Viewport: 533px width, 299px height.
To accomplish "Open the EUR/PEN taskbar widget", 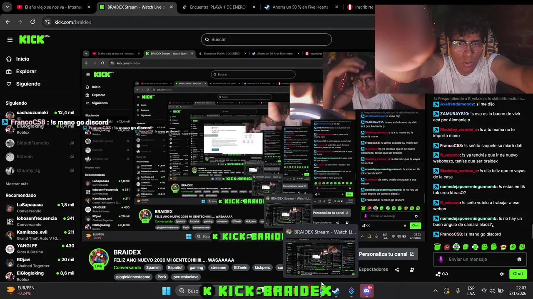I will click(21, 291).
